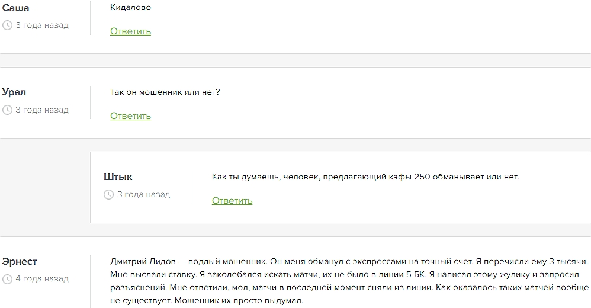Click the timestamp beside Урал's clock
591x308 pixels.
pyautogui.click(x=42, y=110)
